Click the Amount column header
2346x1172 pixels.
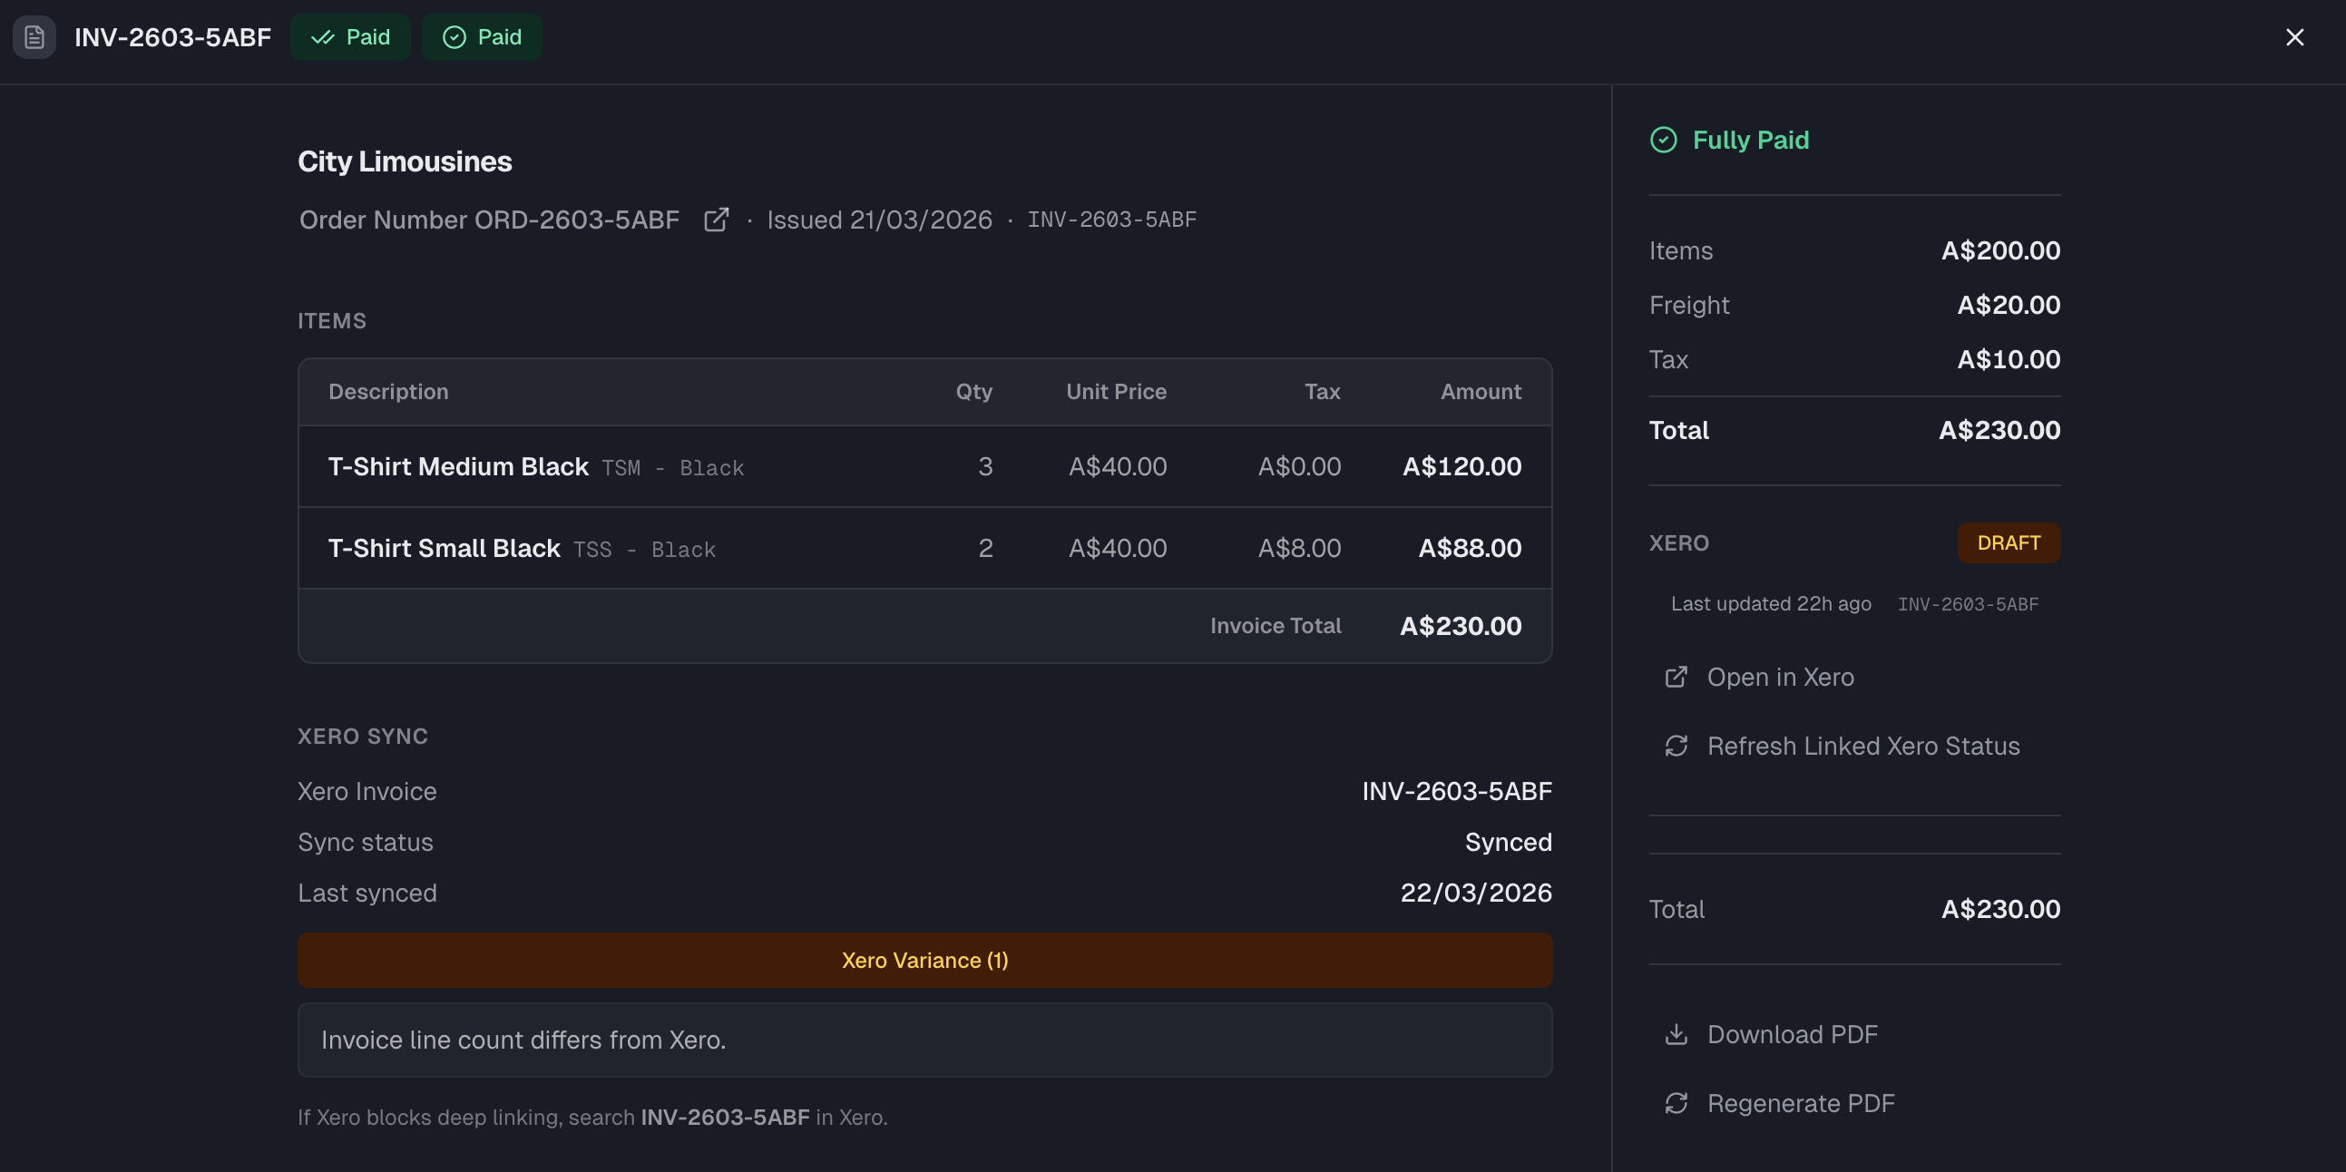pyautogui.click(x=1480, y=392)
